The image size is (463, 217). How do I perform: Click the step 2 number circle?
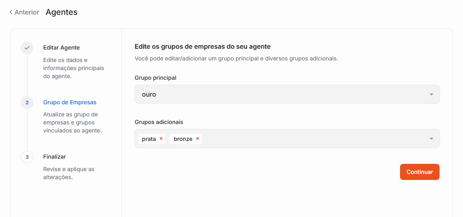click(27, 103)
